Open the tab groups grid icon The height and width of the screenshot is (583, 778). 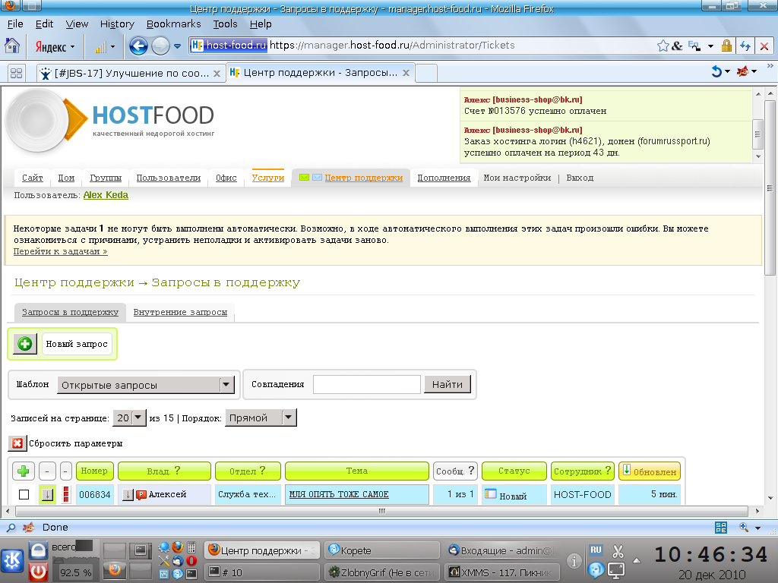click(17, 74)
